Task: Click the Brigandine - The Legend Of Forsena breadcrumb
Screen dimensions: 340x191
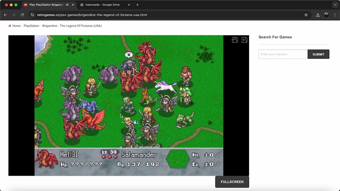Action: [x=72, y=26]
